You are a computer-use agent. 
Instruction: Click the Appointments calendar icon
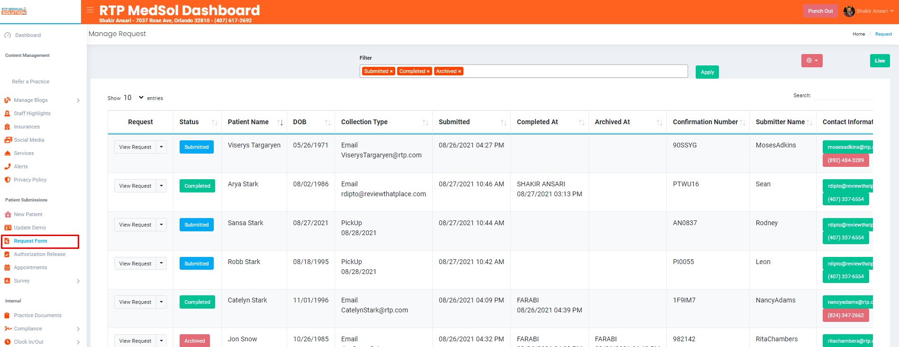pos(7,267)
